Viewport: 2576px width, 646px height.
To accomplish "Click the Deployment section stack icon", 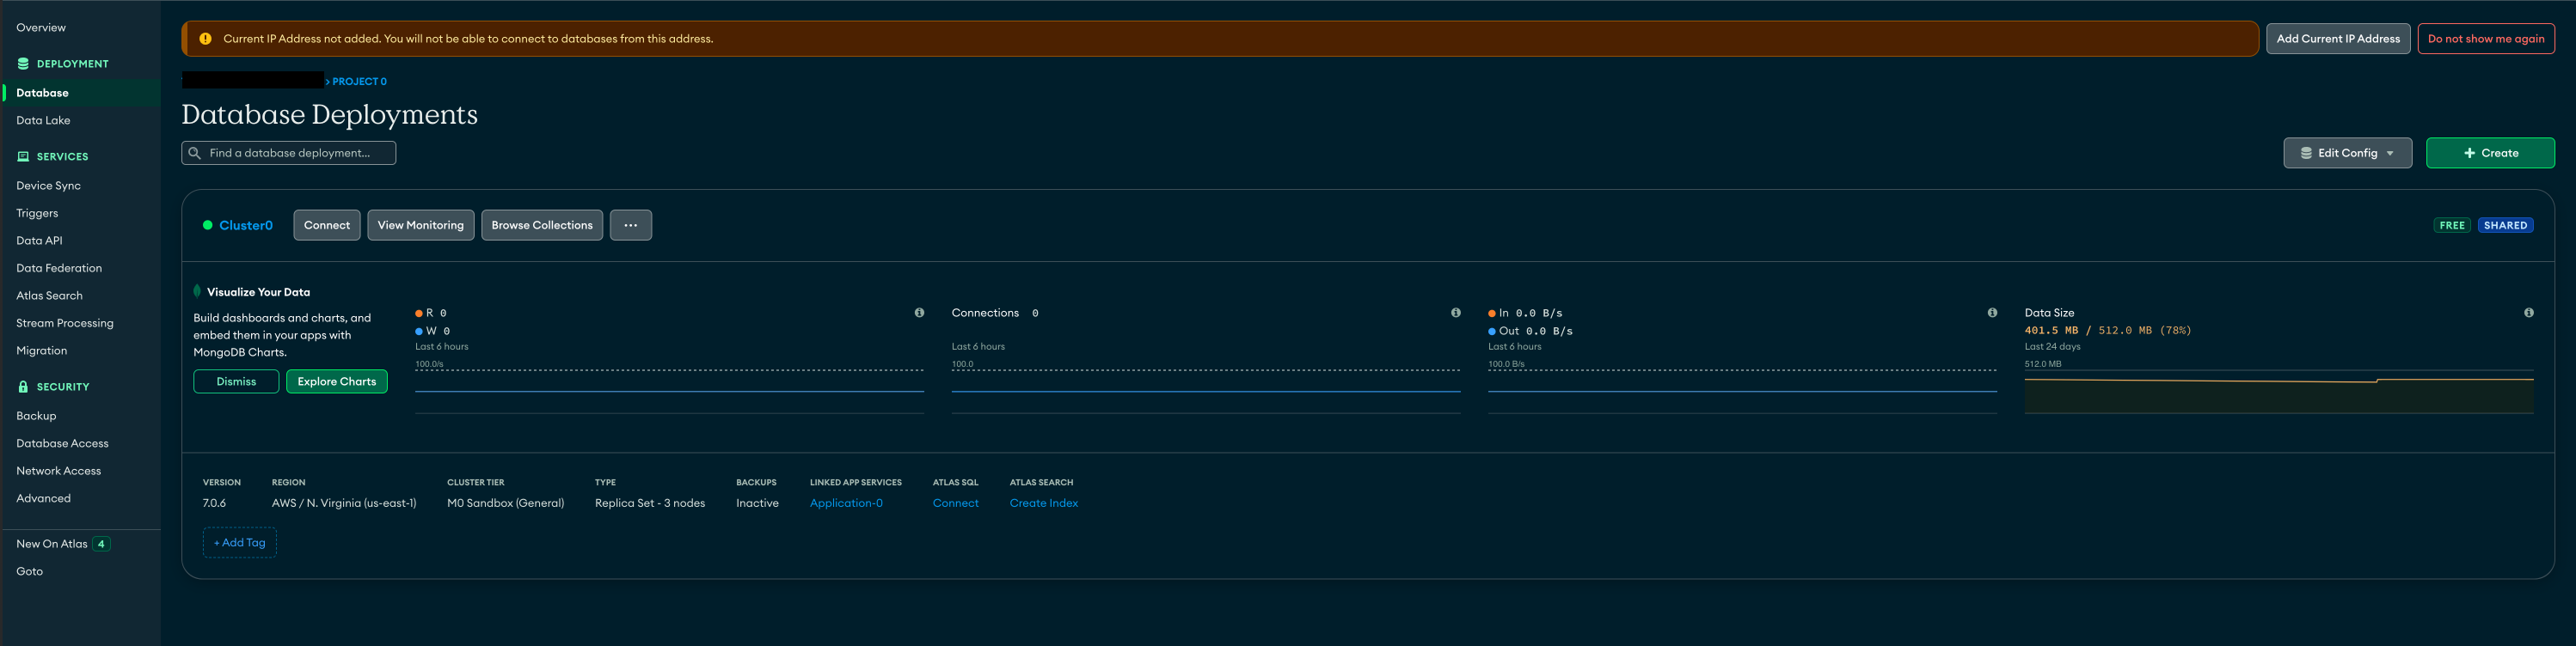I will (x=23, y=64).
